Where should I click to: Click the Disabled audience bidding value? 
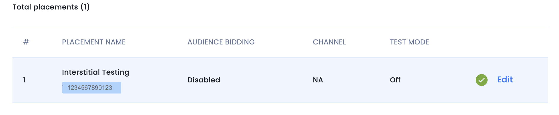(x=204, y=80)
